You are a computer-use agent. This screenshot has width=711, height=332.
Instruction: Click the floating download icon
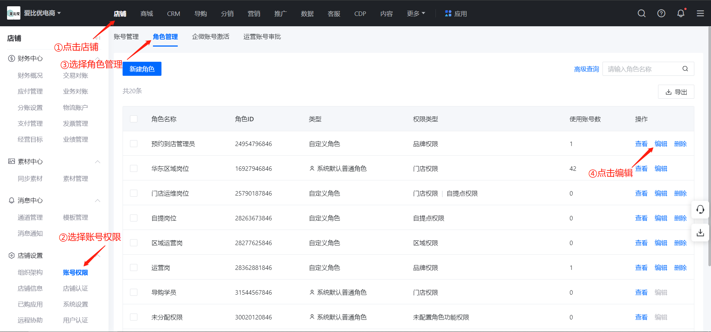[700, 233]
